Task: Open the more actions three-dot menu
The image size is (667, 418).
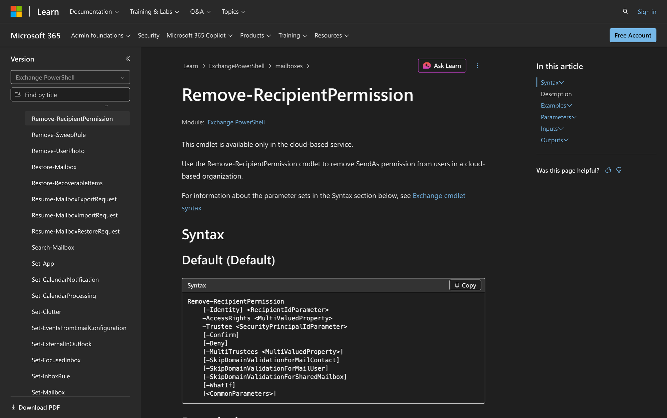Action: click(477, 66)
